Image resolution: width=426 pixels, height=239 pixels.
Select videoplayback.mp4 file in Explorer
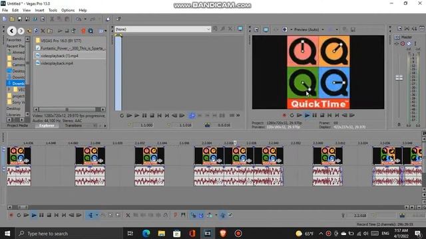click(x=57, y=63)
